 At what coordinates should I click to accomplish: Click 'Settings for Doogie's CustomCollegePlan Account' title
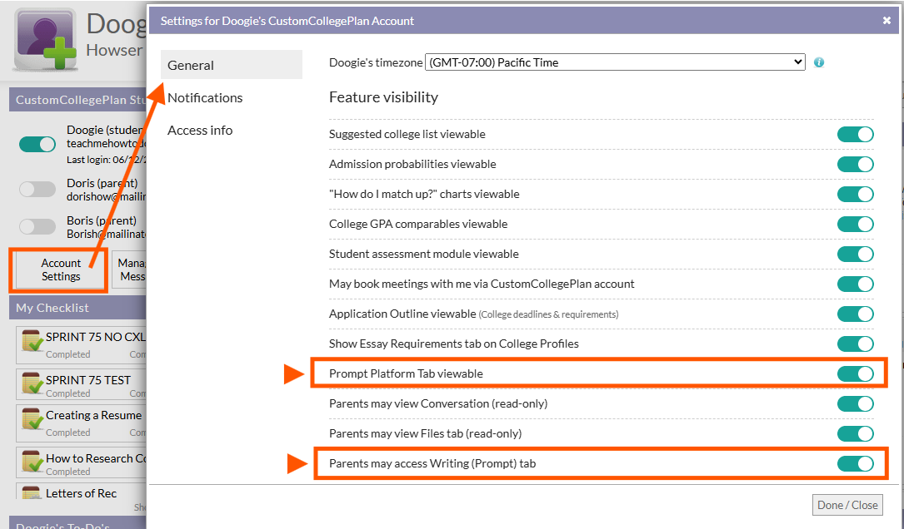click(287, 21)
